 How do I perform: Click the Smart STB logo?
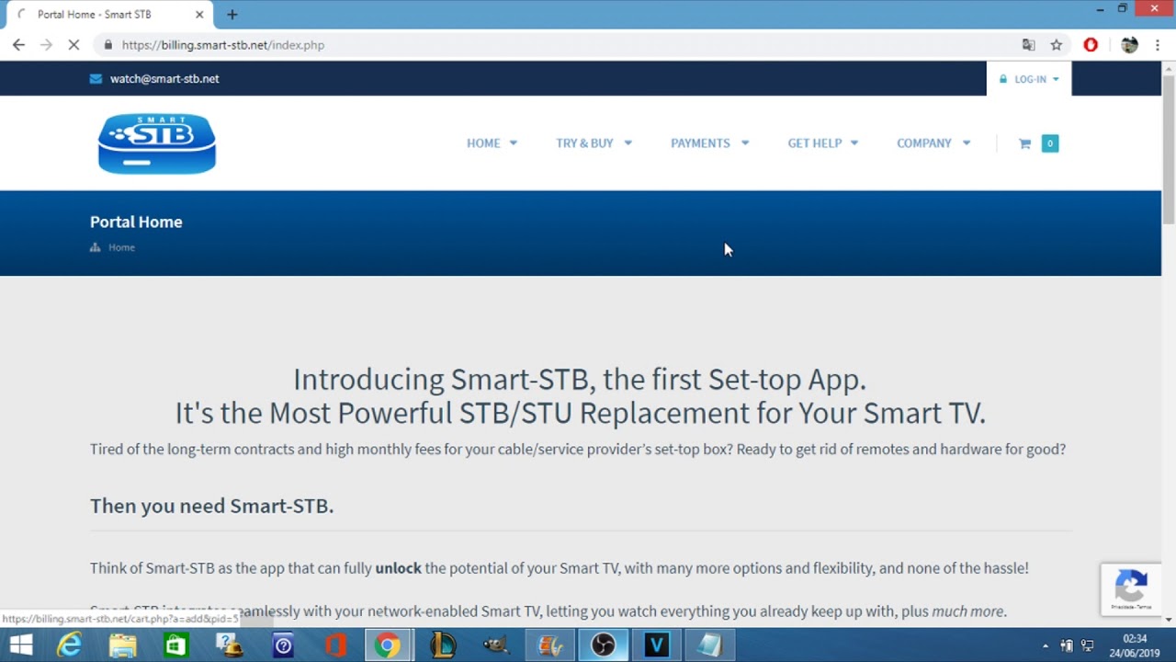pyautogui.click(x=157, y=143)
